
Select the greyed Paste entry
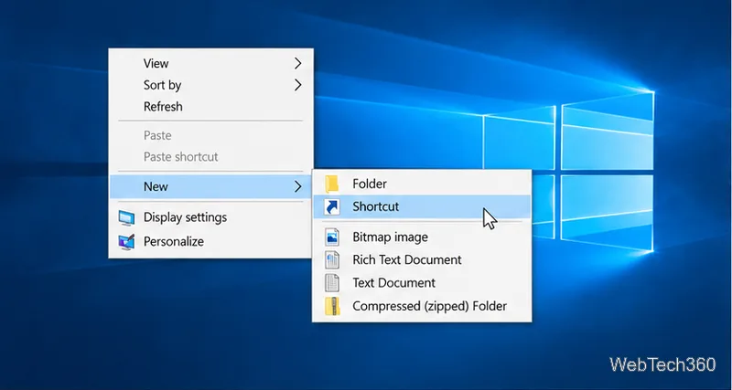pyautogui.click(x=210, y=135)
